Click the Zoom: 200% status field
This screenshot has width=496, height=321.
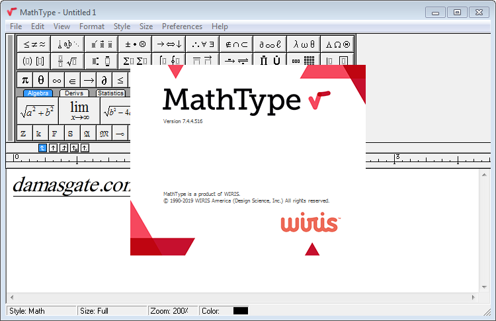pos(173,311)
